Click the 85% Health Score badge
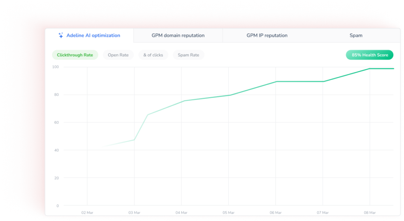The width and height of the screenshot is (404, 221). pyautogui.click(x=370, y=55)
